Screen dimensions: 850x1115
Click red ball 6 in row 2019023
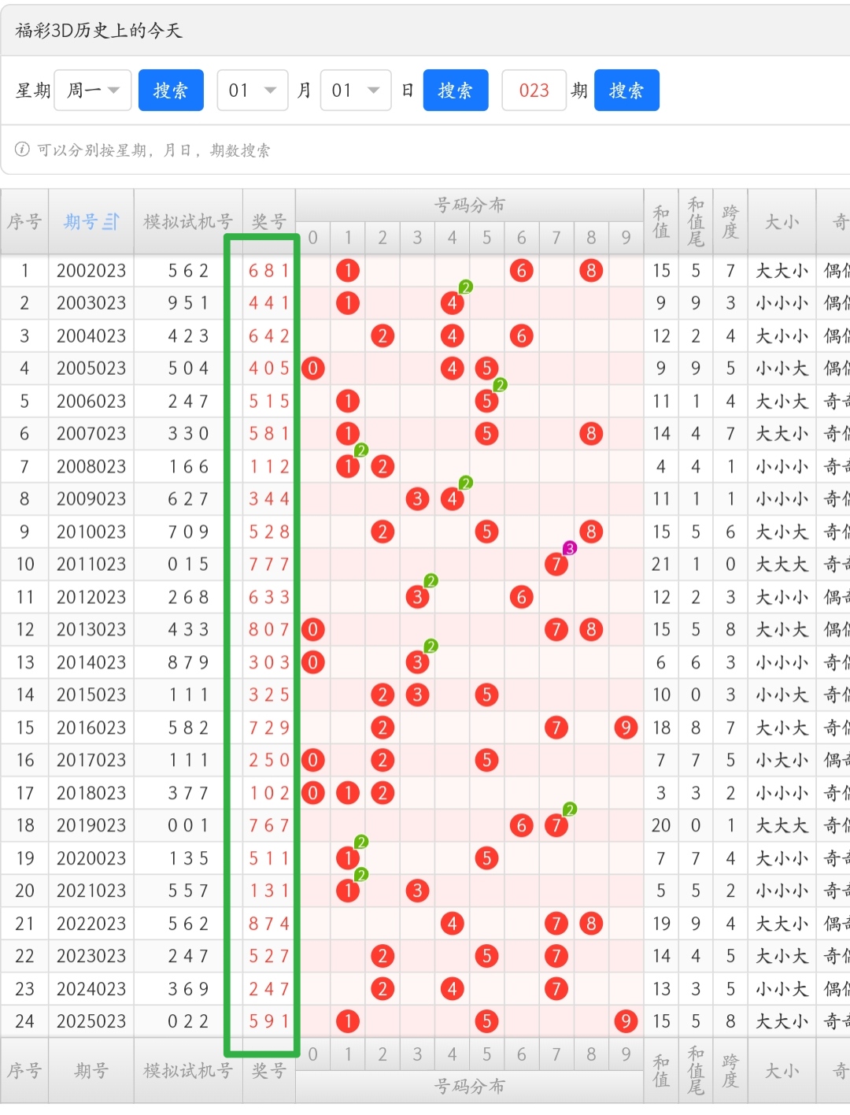[x=521, y=825]
